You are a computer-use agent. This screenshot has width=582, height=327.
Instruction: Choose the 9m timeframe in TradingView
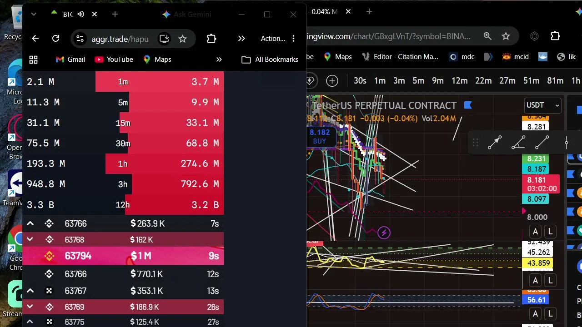437,80
